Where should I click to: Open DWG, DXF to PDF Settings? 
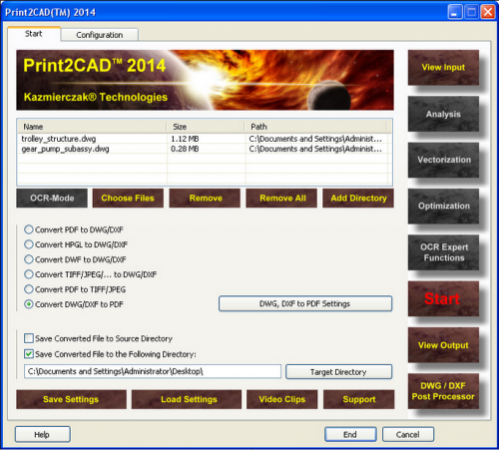tap(305, 303)
